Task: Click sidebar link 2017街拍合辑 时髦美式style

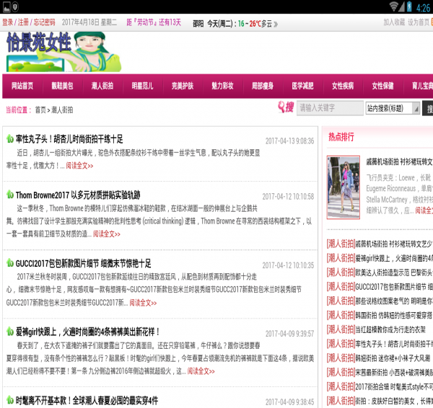Action: [394, 387]
